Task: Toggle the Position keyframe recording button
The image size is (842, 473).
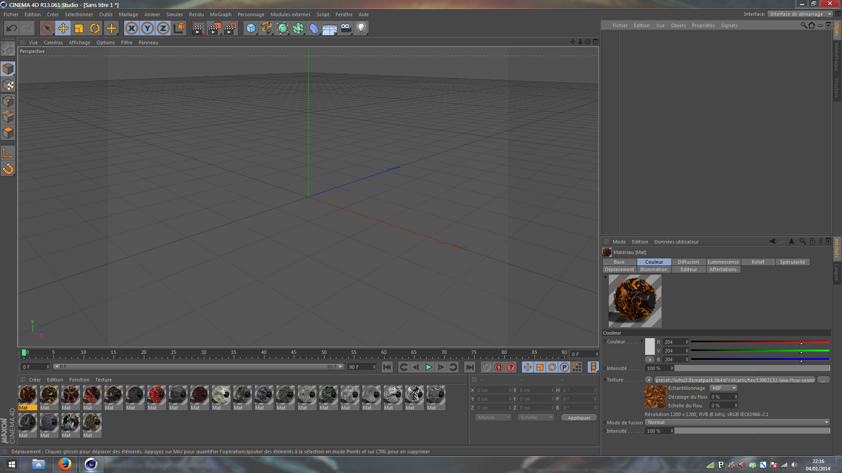Action: coord(528,367)
